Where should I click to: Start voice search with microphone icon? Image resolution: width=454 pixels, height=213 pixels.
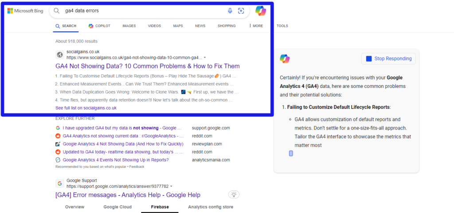230,11
